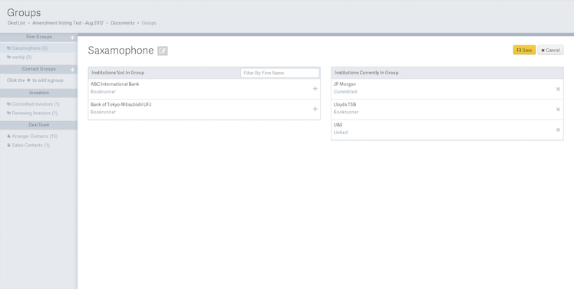Click the Deal Team section header

coord(39,125)
